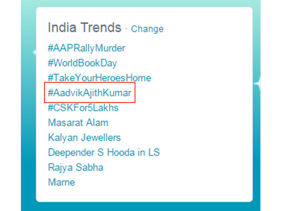Show tweets for the CSK hashtag
282x211 pixels.
pyautogui.click(x=83, y=108)
